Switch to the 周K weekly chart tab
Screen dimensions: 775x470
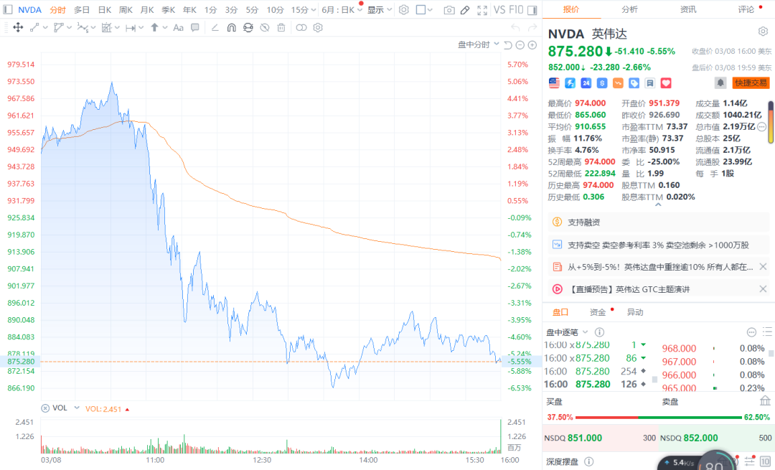point(126,10)
